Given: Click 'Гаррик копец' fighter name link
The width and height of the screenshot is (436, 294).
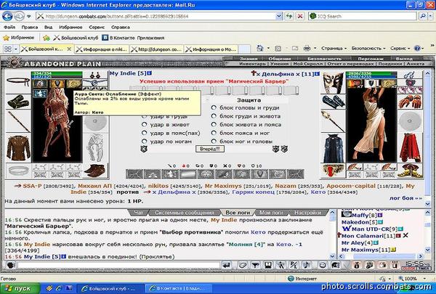Looking at the screenshot, I should click(x=253, y=192).
